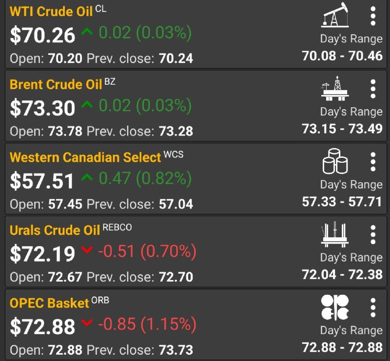Click the red down arrow beside $72.88
The width and height of the screenshot is (390, 361).
87,322
